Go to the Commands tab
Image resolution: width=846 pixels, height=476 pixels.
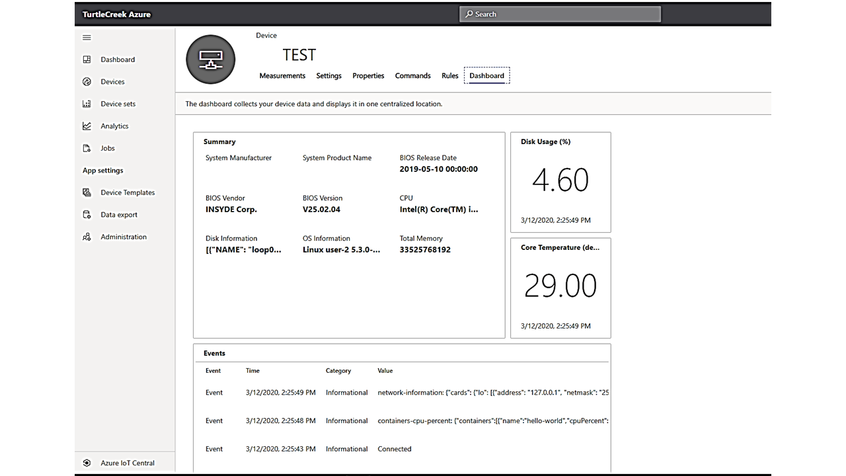(412, 76)
